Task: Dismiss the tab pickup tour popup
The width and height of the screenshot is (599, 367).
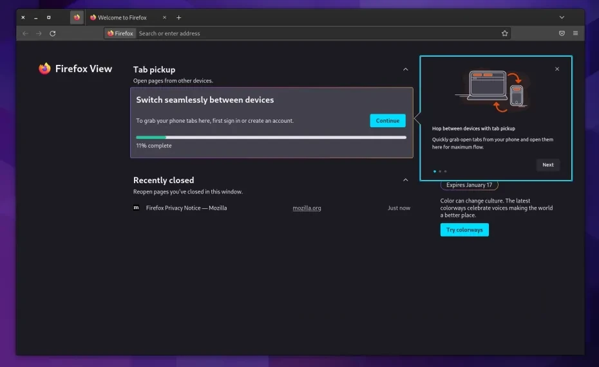Action: point(557,69)
